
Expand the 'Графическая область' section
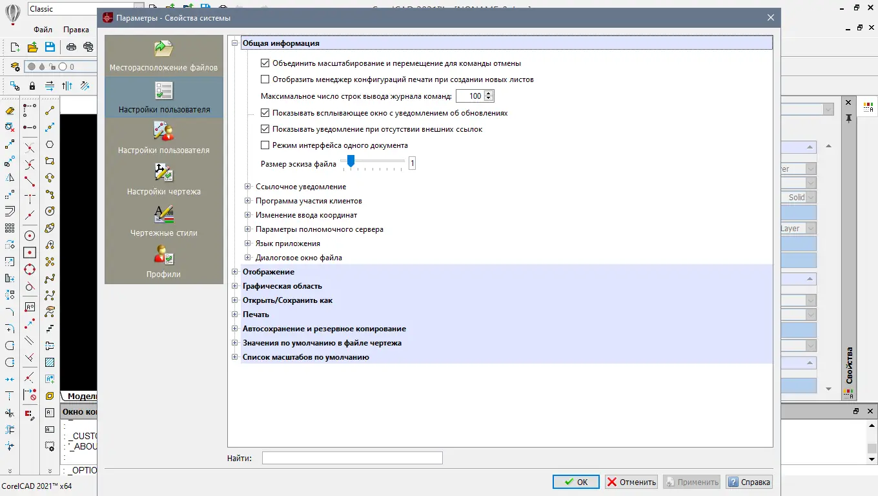point(235,286)
